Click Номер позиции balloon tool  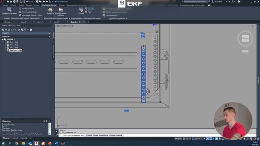click(26, 9)
